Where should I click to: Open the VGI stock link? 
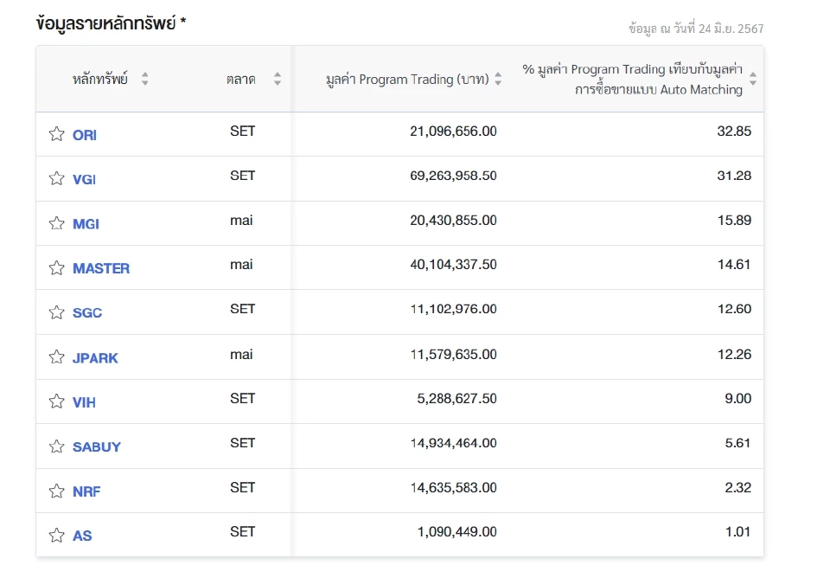pos(84,178)
